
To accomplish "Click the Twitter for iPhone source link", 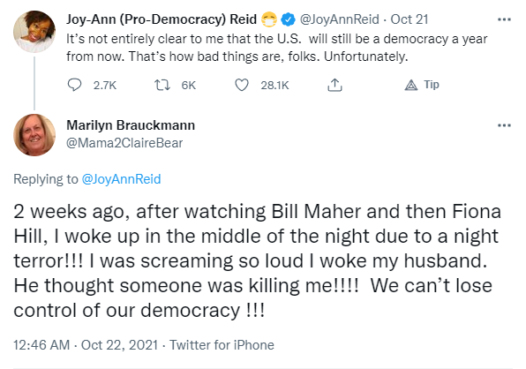I will [222, 345].
